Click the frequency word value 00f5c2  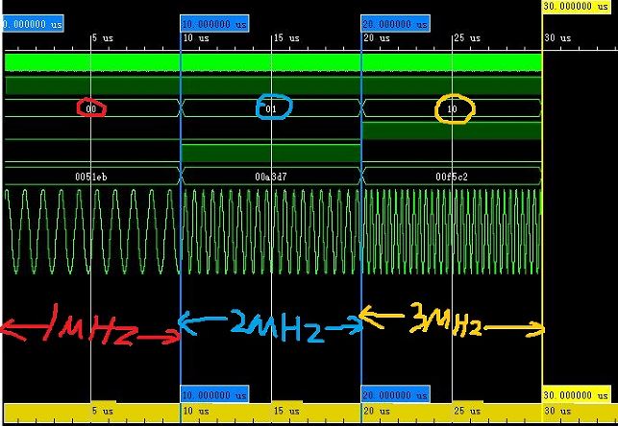pyautogui.click(x=452, y=177)
